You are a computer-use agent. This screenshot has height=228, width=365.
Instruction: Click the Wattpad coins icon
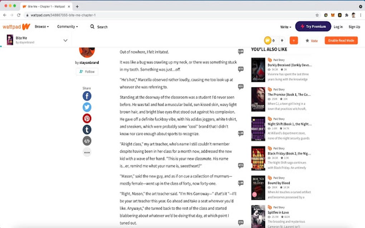267,40
